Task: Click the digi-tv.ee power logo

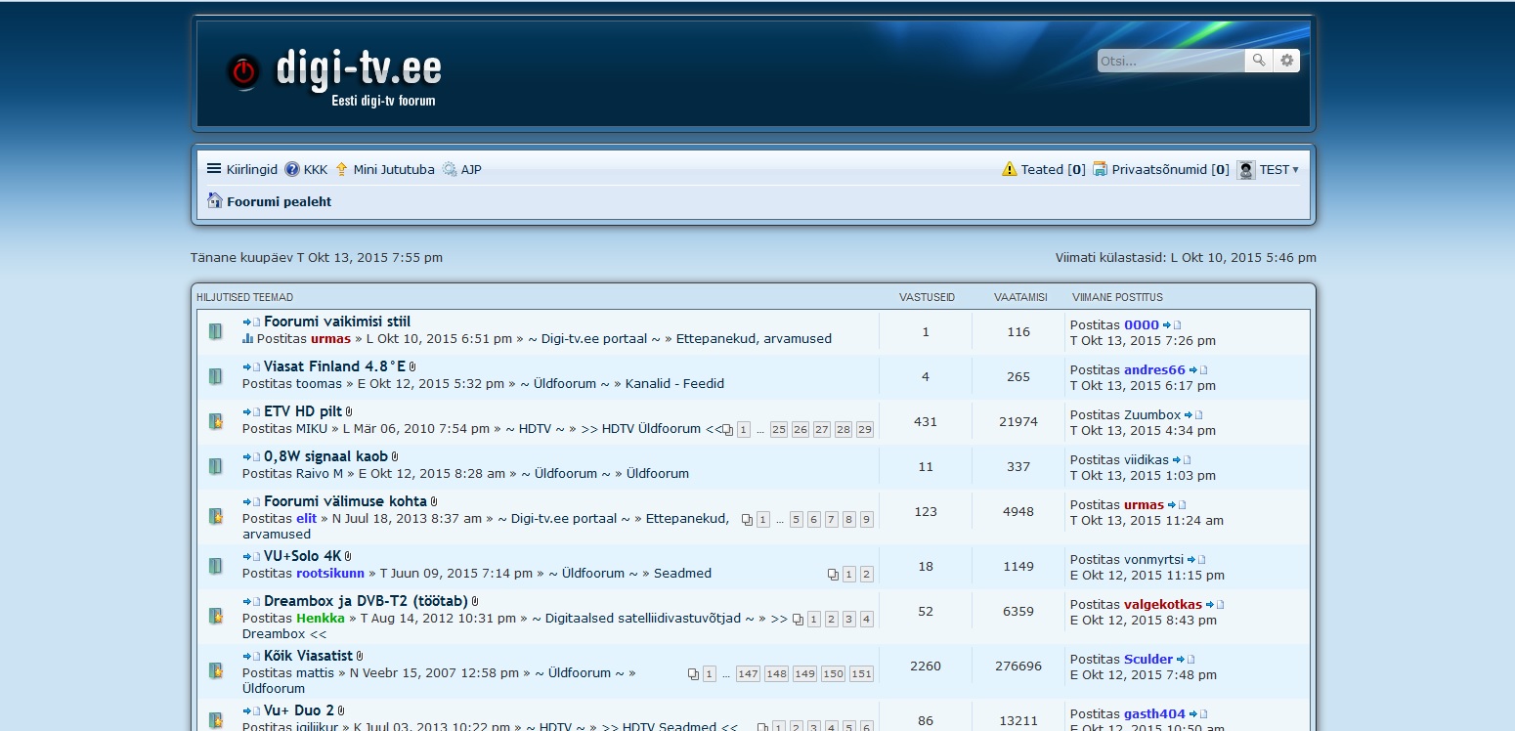Action: 243,71
